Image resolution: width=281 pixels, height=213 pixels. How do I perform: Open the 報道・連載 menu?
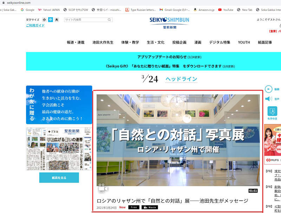pos(76,42)
